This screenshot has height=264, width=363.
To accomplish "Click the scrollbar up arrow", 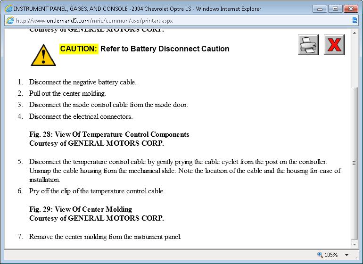I will [x=355, y=33].
